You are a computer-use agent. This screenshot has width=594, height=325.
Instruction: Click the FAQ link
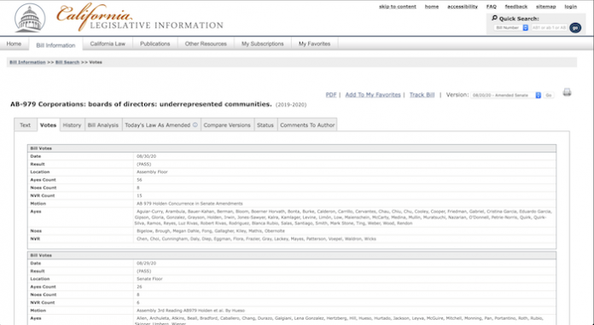pyautogui.click(x=492, y=7)
